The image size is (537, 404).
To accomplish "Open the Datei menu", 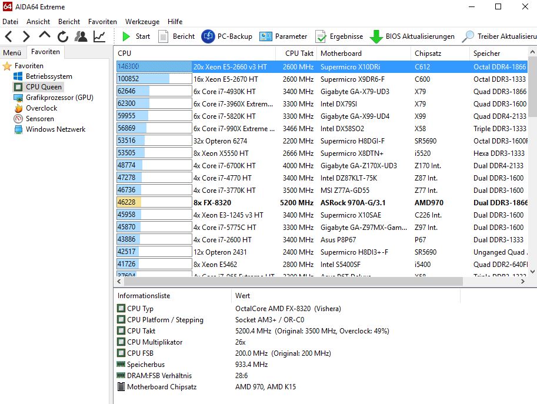I will click(x=10, y=22).
